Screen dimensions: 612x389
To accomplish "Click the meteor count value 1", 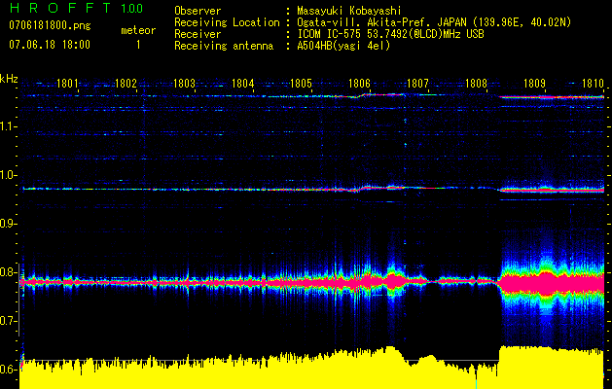I will pyautogui.click(x=138, y=45).
